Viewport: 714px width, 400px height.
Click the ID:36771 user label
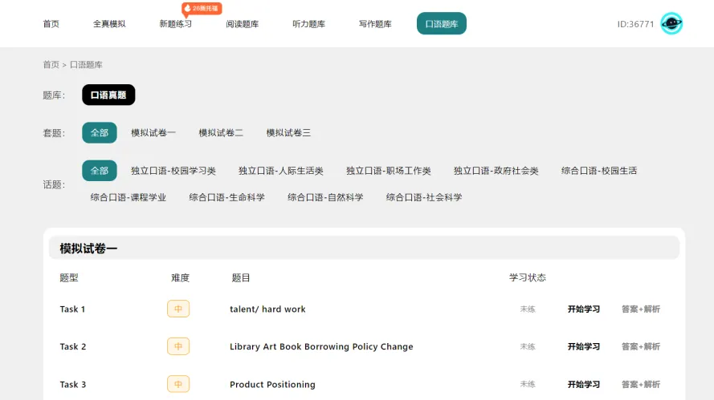click(635, 24)
